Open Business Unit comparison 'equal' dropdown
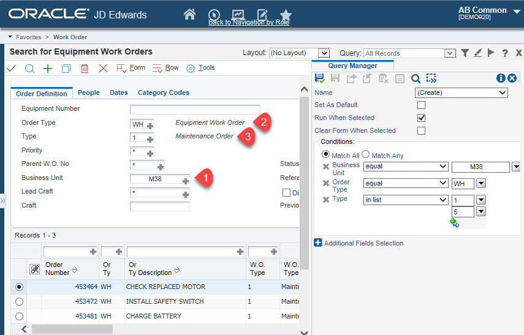Viewport: 524px width, 335px height. 406,167
